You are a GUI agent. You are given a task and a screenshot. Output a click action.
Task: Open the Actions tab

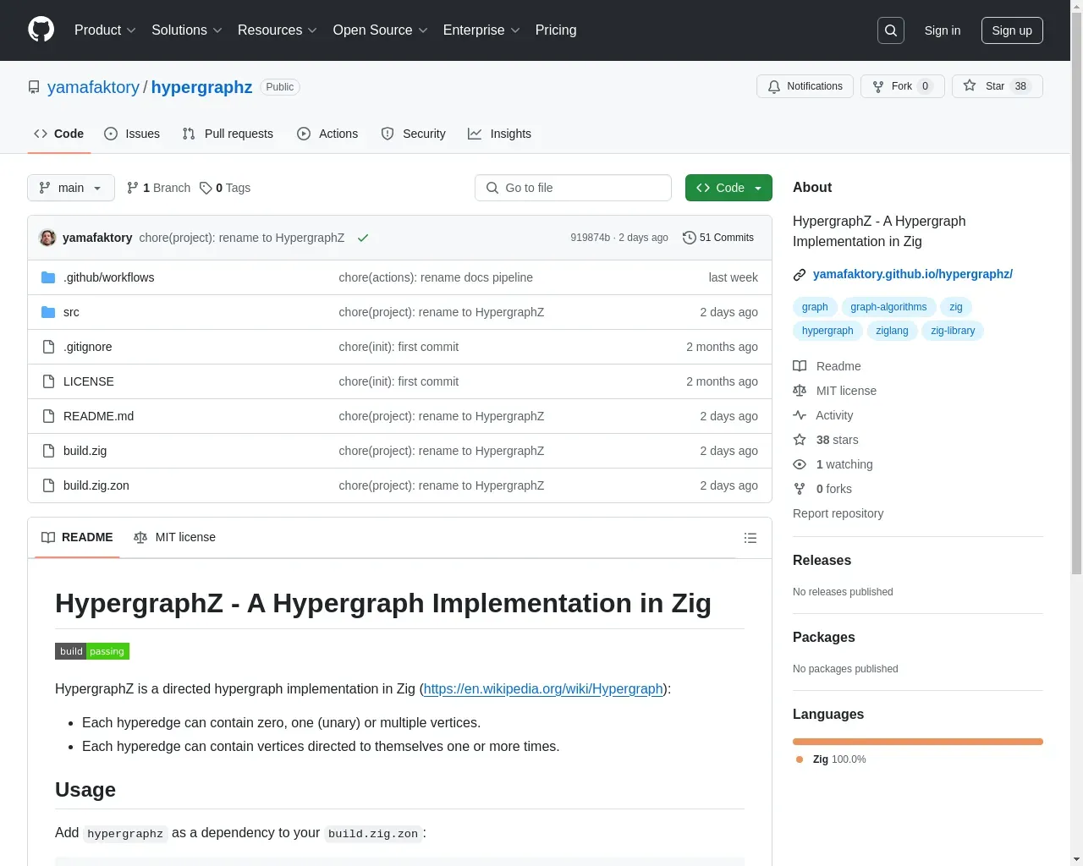coord(327,134)
